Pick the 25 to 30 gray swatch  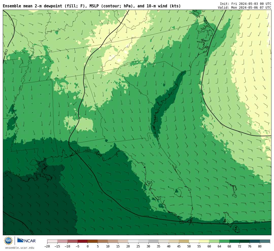click(x=143, y=241)
